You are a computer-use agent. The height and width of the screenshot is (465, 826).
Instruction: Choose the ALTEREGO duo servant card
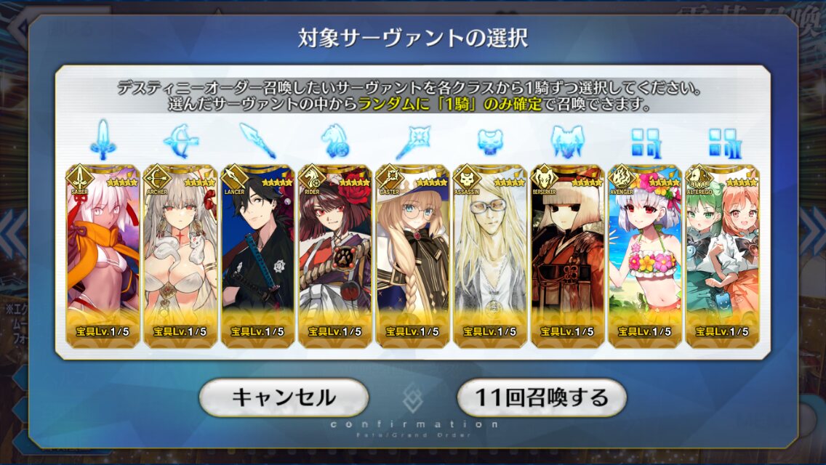coord(722,256)
